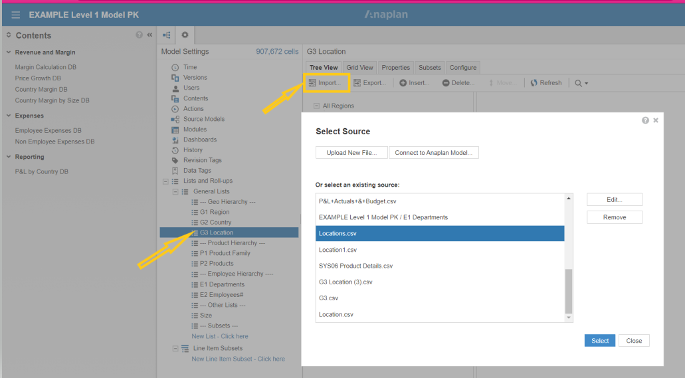
Task: Open P&L by Country DB dashboard
Action: (41, 172)
